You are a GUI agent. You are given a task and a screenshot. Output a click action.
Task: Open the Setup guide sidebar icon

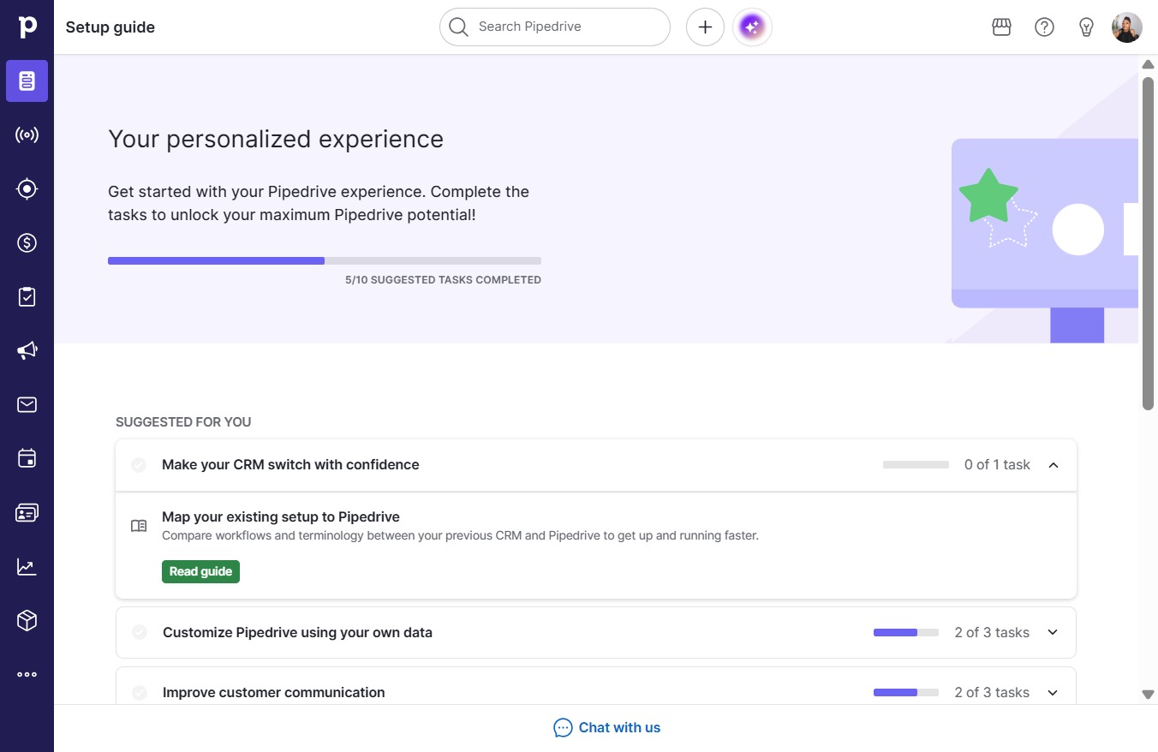point(27,81)
